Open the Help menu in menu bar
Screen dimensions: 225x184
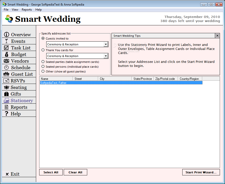click(x=38, y=10)
